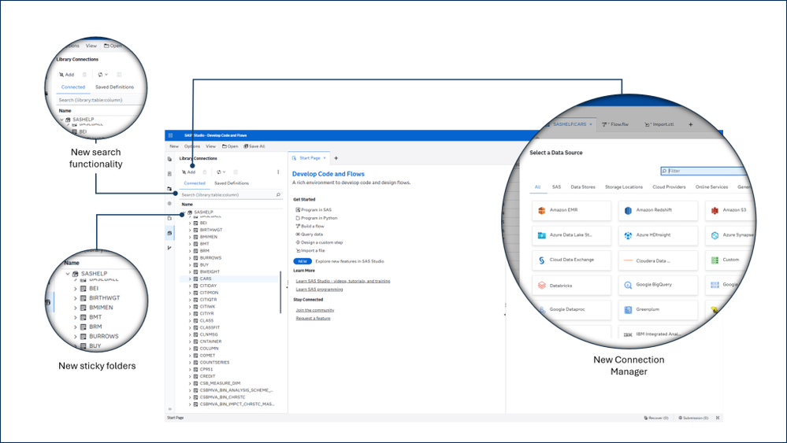
Task: Click the Amazon Redshift data source card
Action: tap(658, 210)
